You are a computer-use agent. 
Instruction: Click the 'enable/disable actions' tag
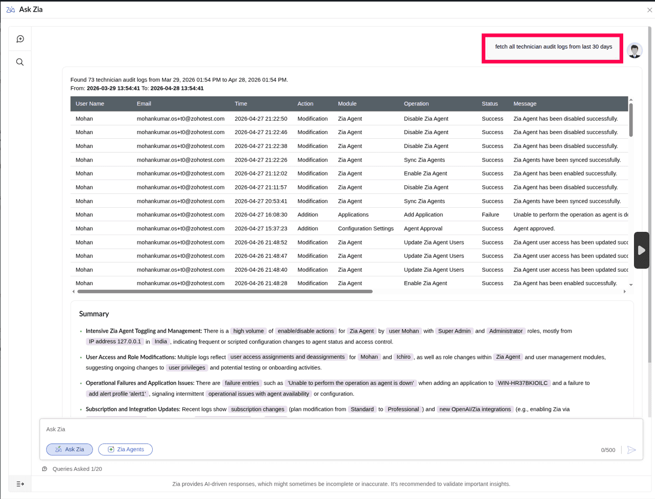[306, 331]
